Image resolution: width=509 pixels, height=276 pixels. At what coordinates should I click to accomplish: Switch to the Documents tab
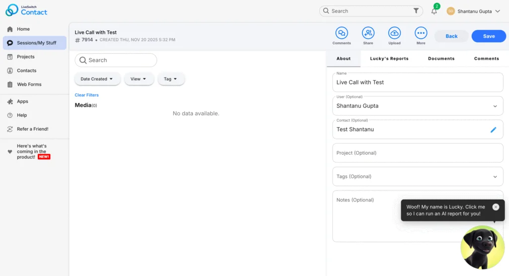coord(441,59)
